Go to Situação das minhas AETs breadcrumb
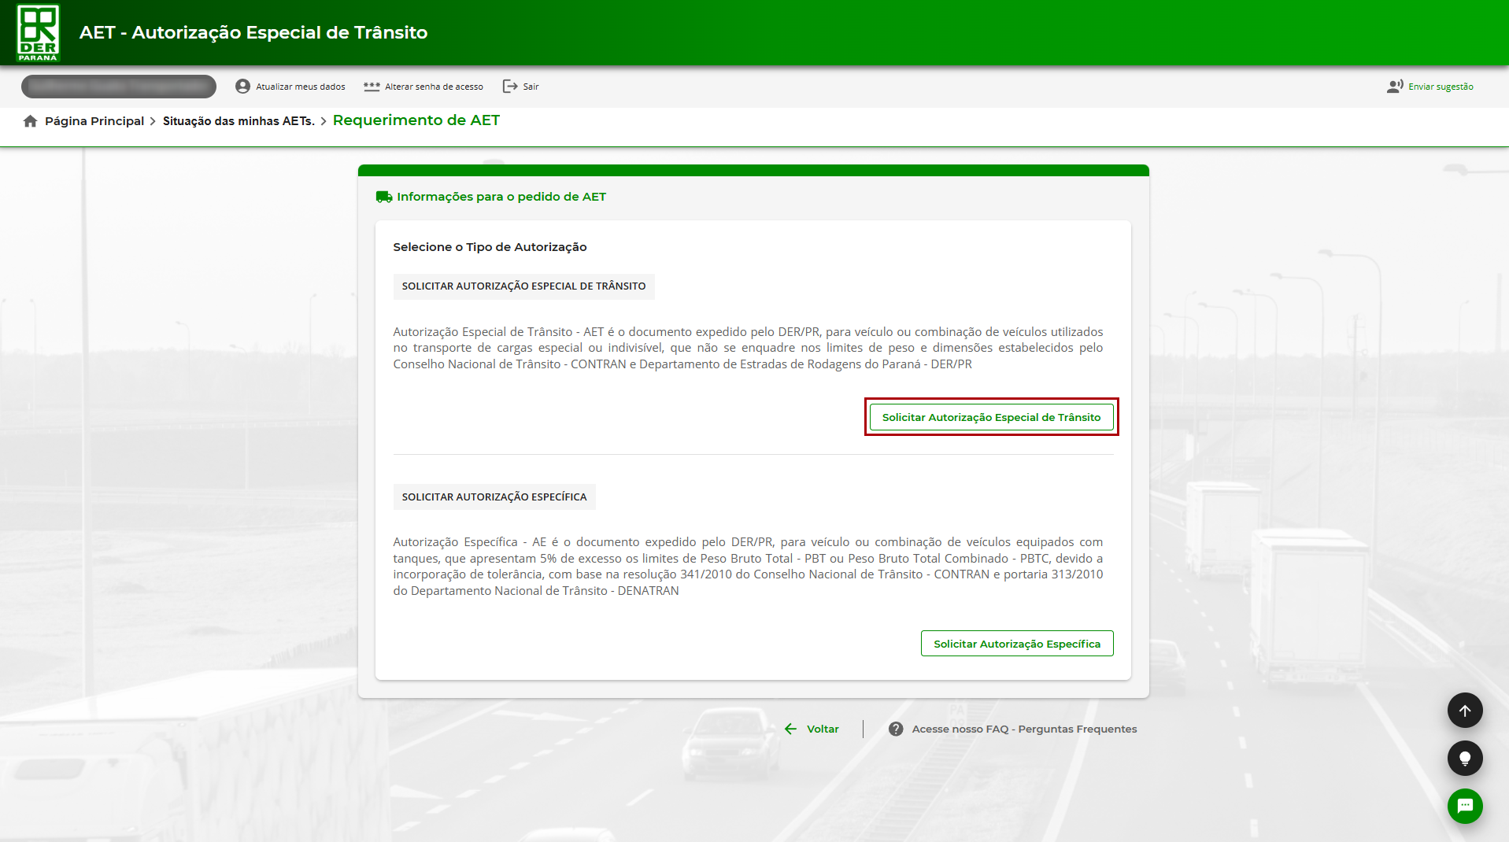This screenshot has height=842, width=1509. (x=239, y=121)
